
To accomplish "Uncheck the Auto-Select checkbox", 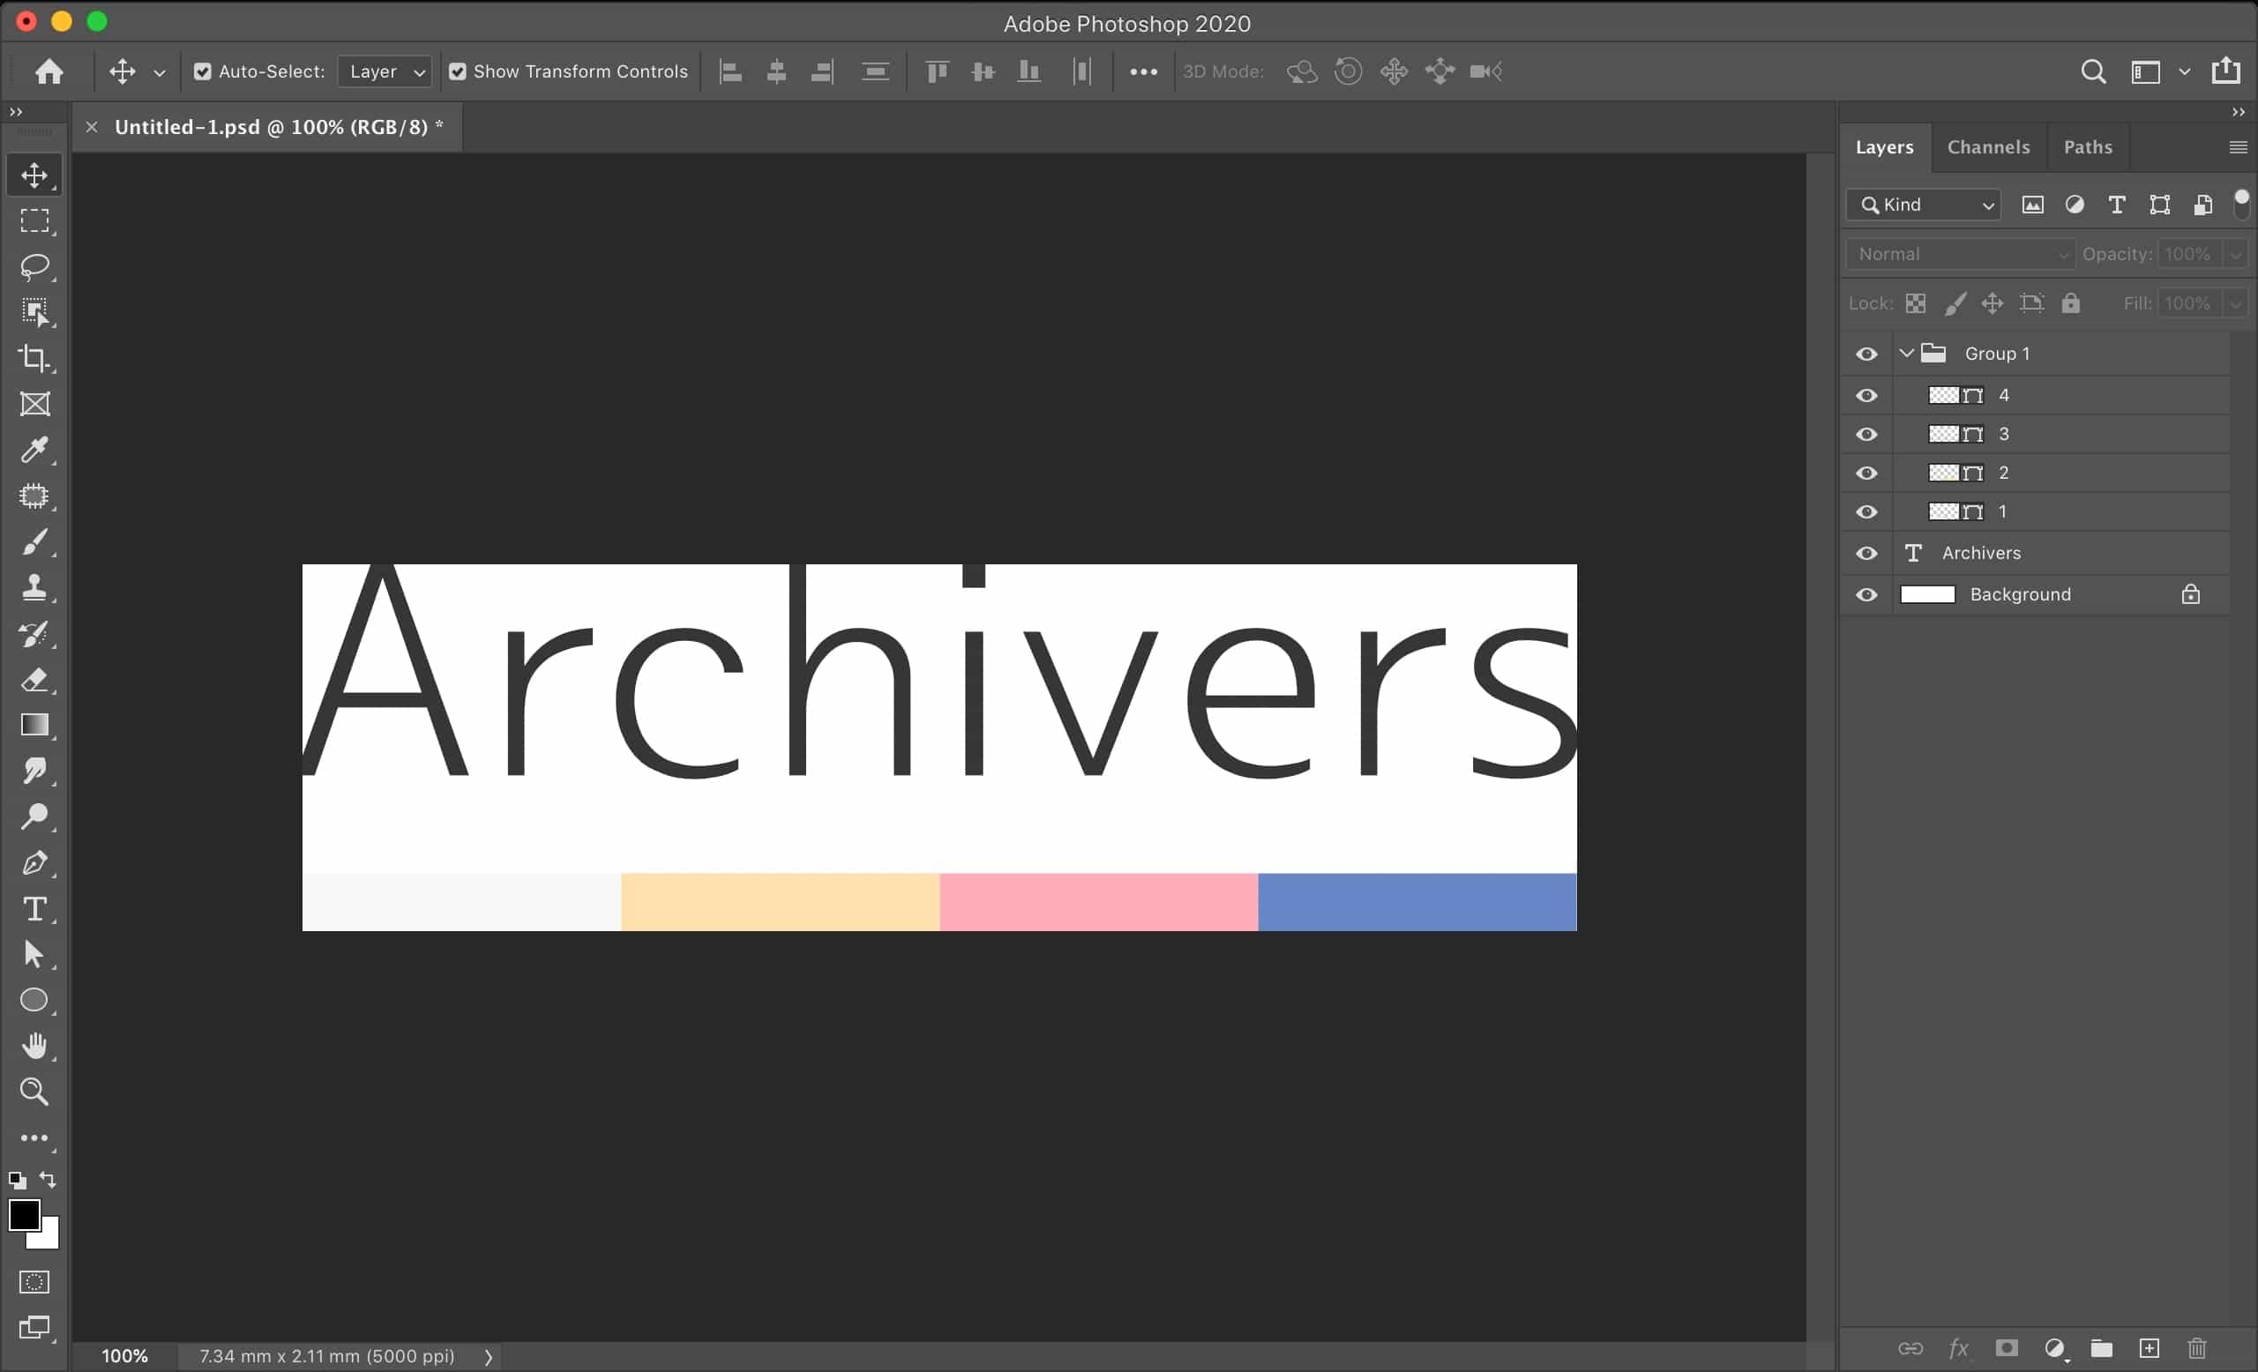I will point(203,71).
